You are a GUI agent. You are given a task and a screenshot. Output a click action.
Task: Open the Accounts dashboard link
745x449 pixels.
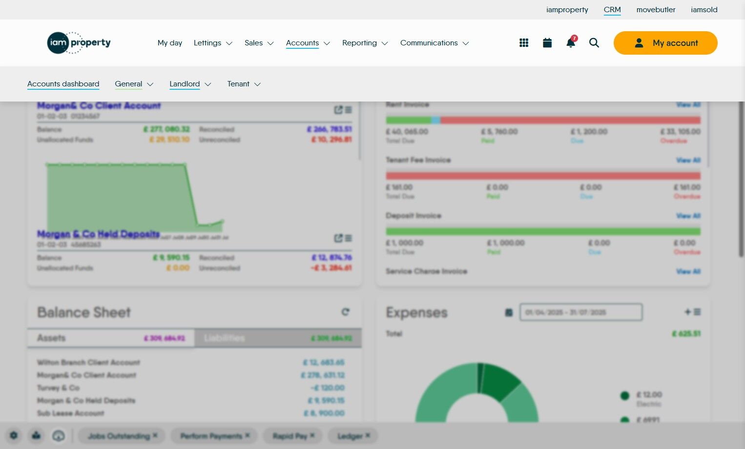(63, 84)
